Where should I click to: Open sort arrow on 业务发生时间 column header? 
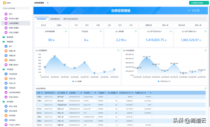pyautogui.click(x=55, y=93)
